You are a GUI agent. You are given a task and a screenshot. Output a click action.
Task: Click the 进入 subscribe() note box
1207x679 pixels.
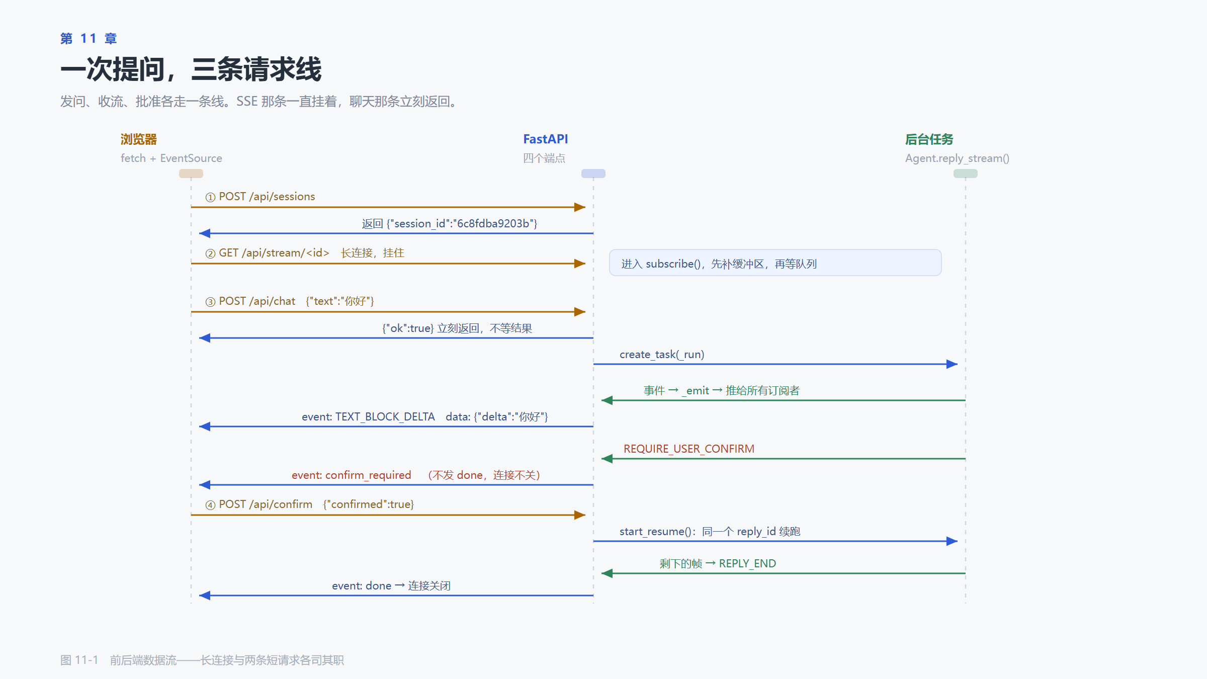[775, 263]
